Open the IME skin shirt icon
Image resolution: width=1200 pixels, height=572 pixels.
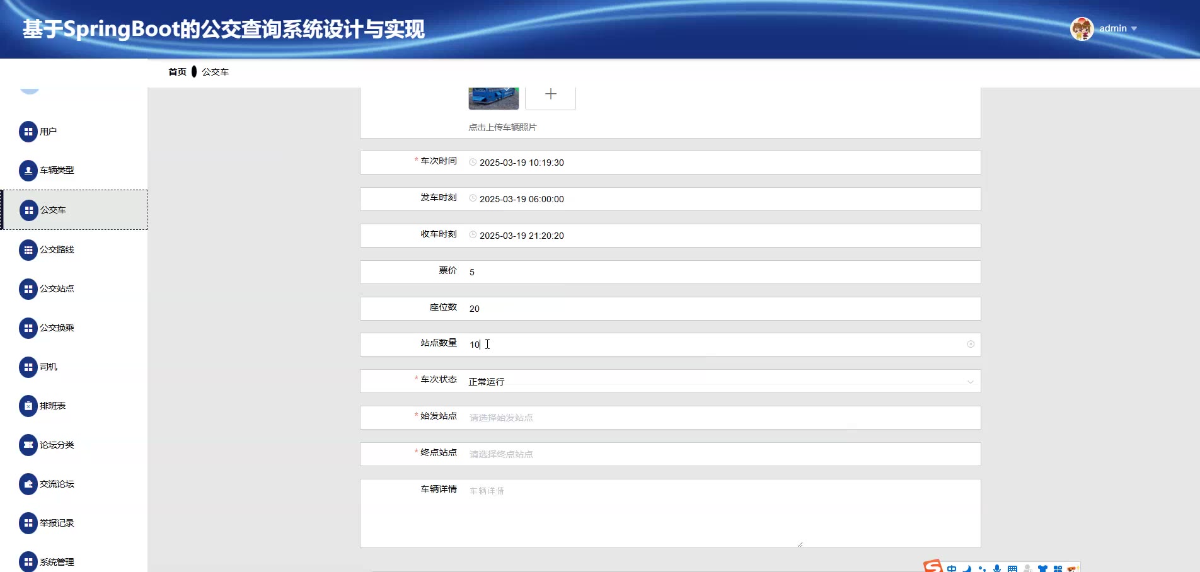click(x=1042, y=568)
